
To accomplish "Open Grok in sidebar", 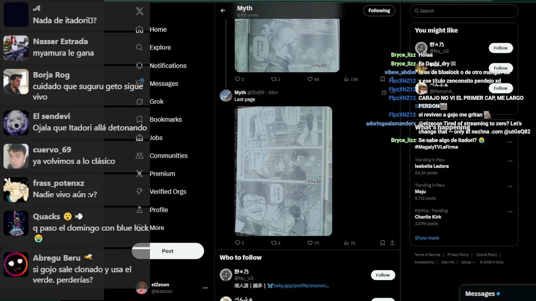I will coord(157,102).
